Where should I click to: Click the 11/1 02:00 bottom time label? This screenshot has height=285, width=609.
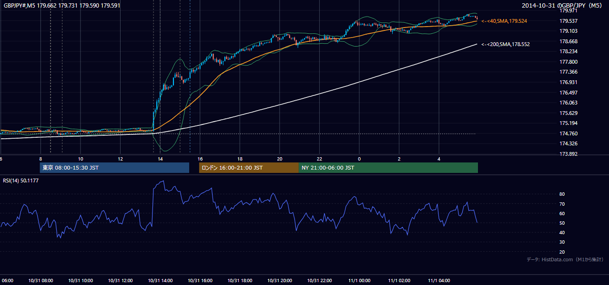coord(399,280)
